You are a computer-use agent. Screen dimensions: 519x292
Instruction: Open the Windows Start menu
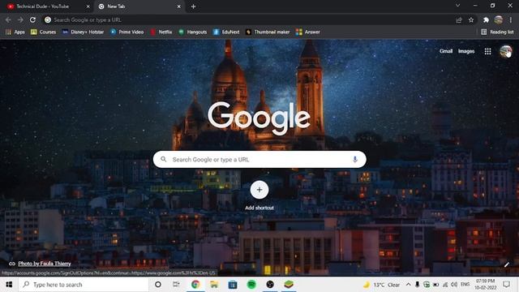tap(9, 285)
